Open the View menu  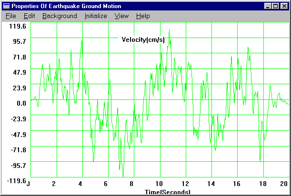coord(122,16)
